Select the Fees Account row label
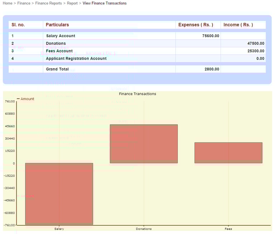The height and width of the screenshot is (234, 275). [x=59, y=51]
